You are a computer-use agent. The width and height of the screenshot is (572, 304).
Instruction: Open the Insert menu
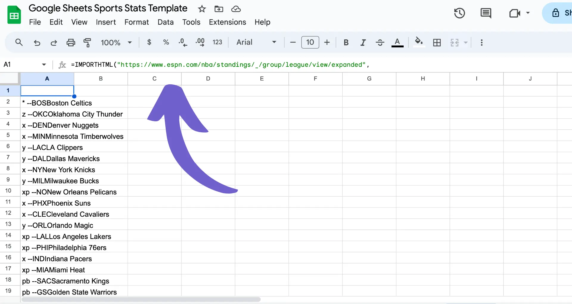pos(106,22)
